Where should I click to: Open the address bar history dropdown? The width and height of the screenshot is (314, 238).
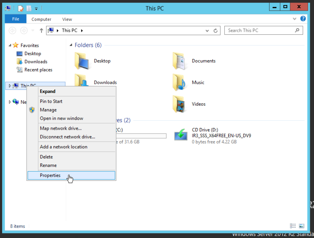[x=207, y=31]
